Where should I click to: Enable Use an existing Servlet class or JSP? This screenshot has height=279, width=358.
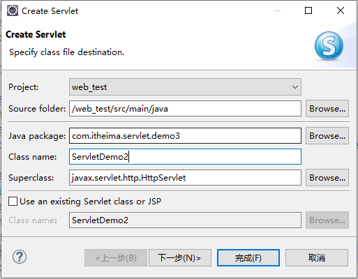coord(13,202)
